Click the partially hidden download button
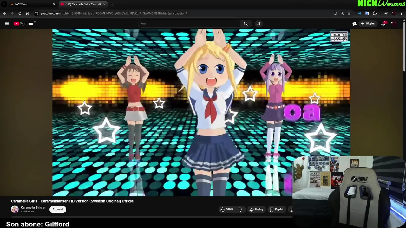 (x=290, y=209)
